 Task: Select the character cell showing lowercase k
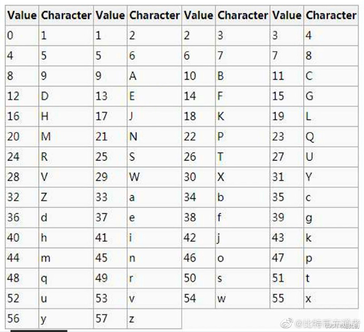pos(331,238)
